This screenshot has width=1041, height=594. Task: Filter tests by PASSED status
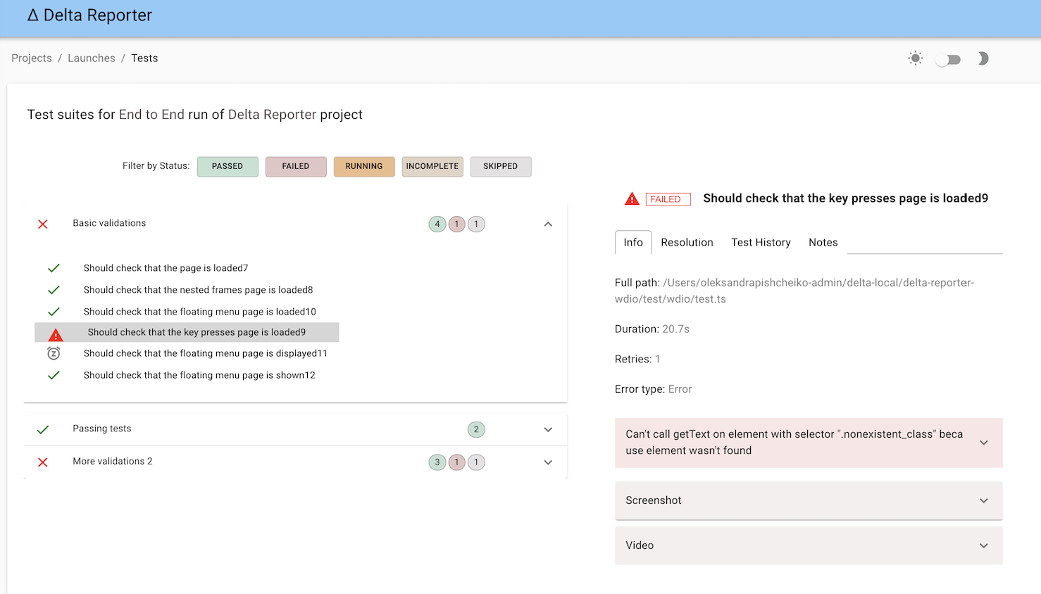point(227,167)
